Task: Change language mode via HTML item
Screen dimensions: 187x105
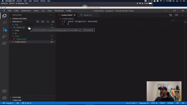Action: tap(170, 103)
